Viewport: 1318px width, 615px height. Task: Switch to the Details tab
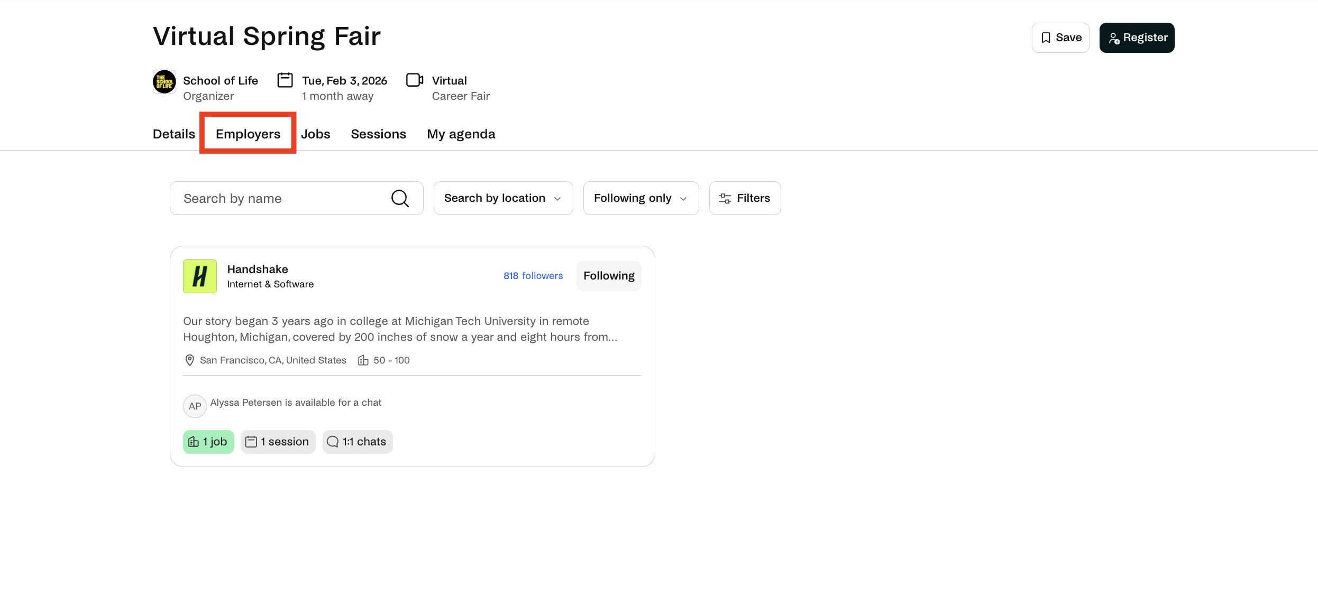click(x=174, y=134)
